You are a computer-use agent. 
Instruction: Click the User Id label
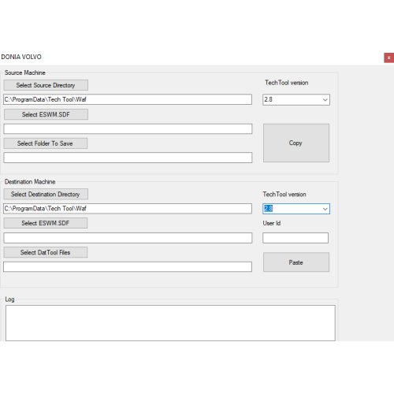(272, 223)
